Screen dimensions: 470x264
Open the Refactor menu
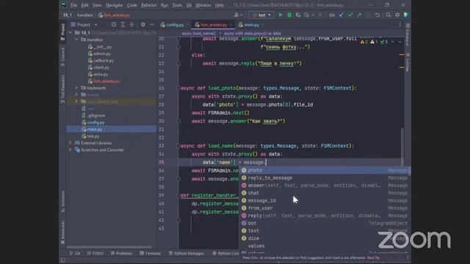point(148,5)
